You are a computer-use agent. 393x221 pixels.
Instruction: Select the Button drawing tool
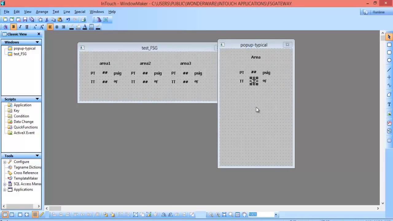(389, 141)
